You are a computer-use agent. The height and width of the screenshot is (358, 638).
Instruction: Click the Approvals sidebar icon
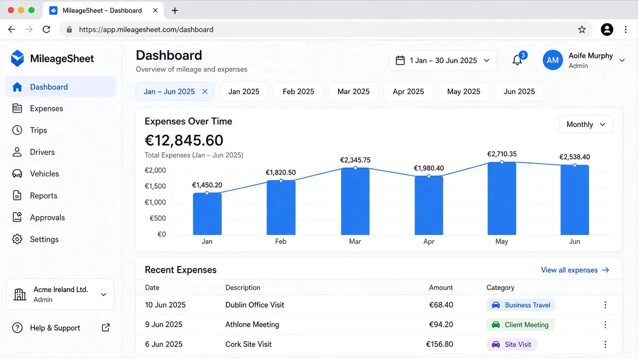click(x=17, y=217)
